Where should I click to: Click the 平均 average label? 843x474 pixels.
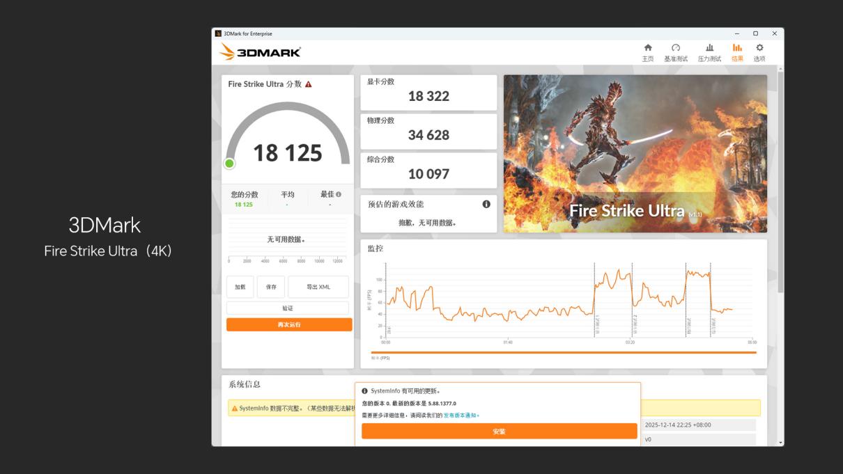pos(288,195)
